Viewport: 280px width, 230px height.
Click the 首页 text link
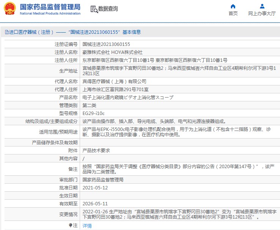coord(233,13)
